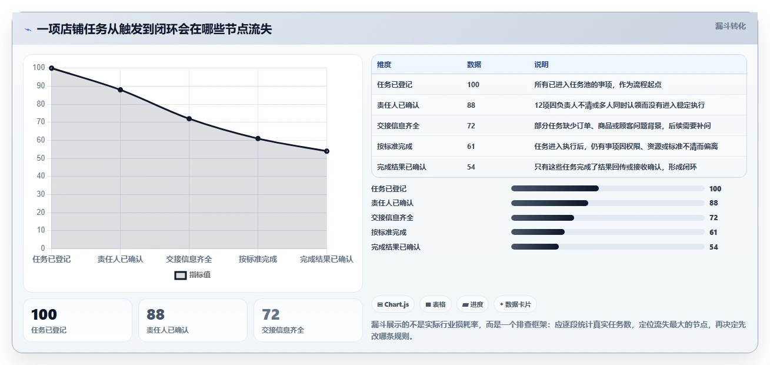Click table value 88

coord(471,105)
